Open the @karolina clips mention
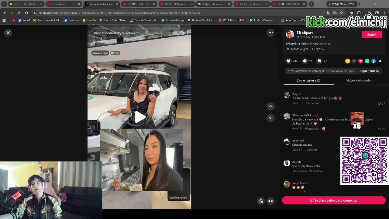 click(320, 43)
